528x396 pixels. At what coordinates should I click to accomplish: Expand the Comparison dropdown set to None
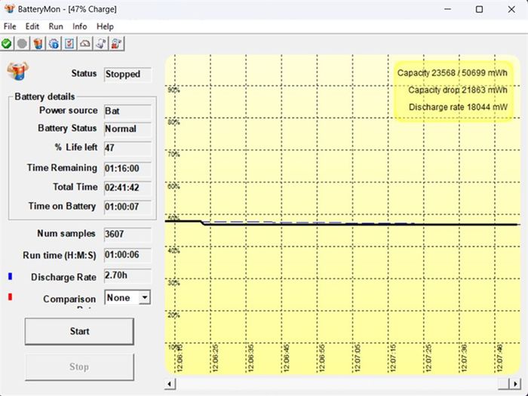tap(145, 297)
